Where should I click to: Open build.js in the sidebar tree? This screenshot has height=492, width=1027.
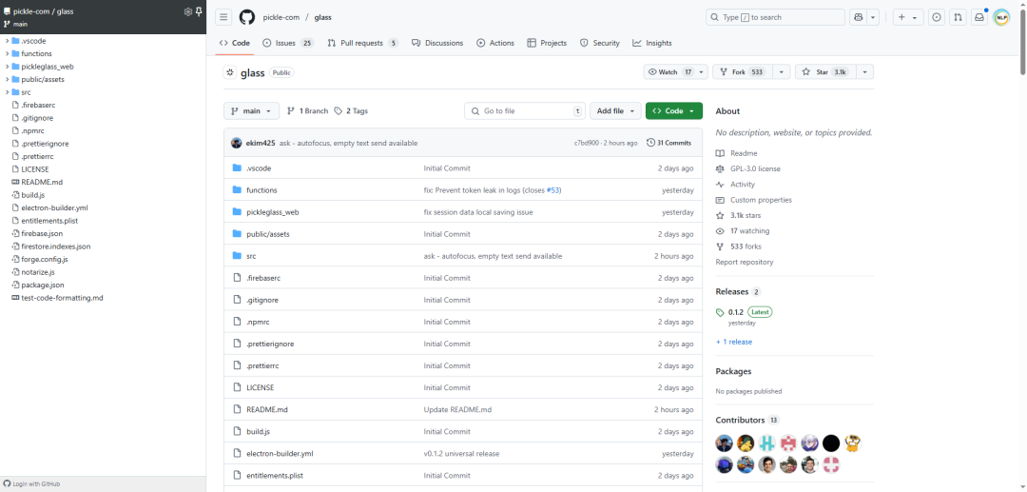point(32,194)
